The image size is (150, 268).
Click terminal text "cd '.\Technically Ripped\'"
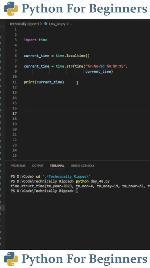coord(63,176)
